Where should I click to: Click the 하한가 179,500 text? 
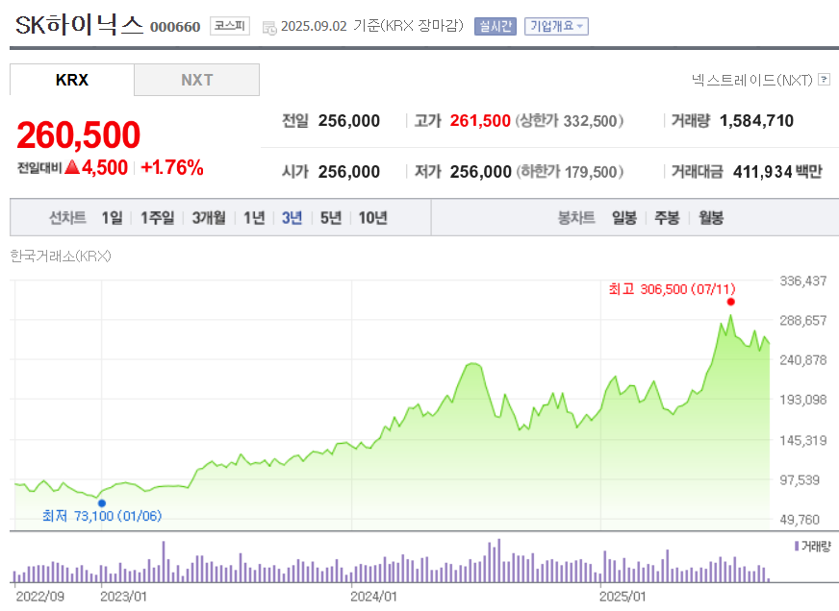[x=570, y=171]
